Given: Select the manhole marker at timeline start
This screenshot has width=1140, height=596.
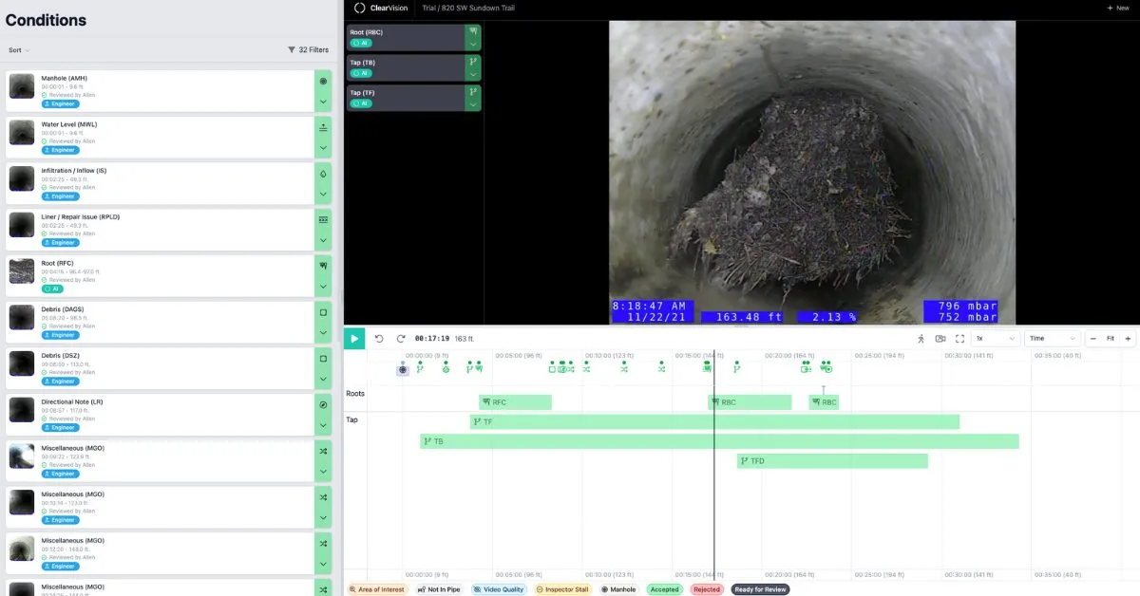Looking at the screenshot, I should (x=403, y=369).
